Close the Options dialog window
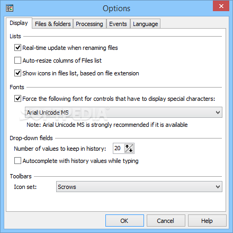Screen dimensions: 233x233 [x=221, y=6]
